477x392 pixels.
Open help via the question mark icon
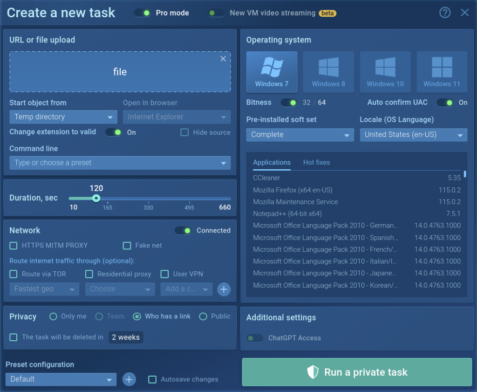(445, 13)
